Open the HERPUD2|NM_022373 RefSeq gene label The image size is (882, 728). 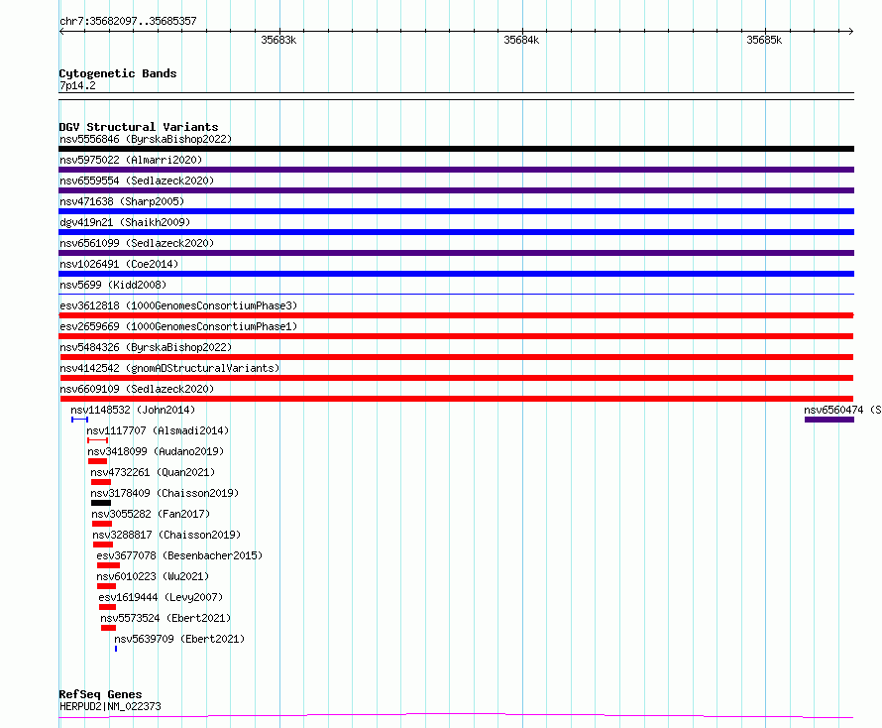(110, 706)
